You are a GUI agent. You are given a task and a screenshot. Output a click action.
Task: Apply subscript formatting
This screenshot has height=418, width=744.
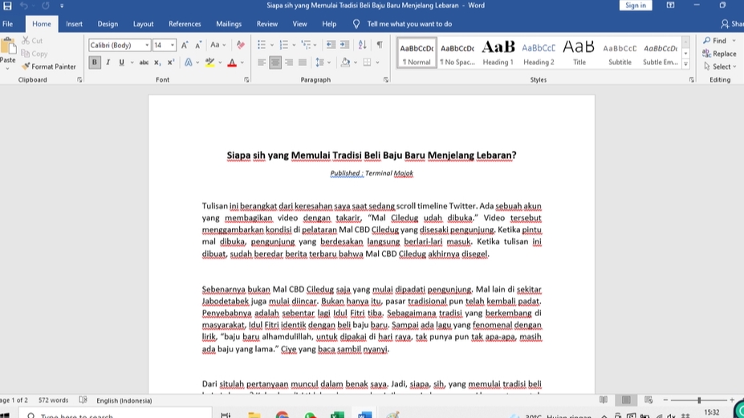[157, 62]
